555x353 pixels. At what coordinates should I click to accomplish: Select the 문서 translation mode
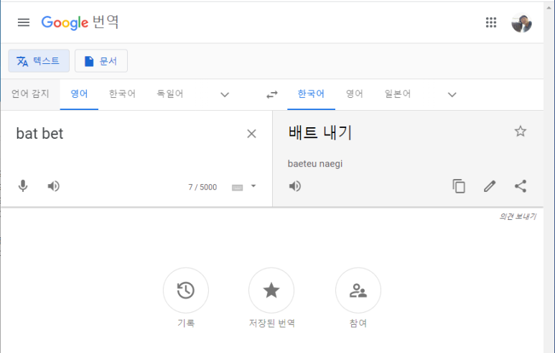[x=101, y=61]
